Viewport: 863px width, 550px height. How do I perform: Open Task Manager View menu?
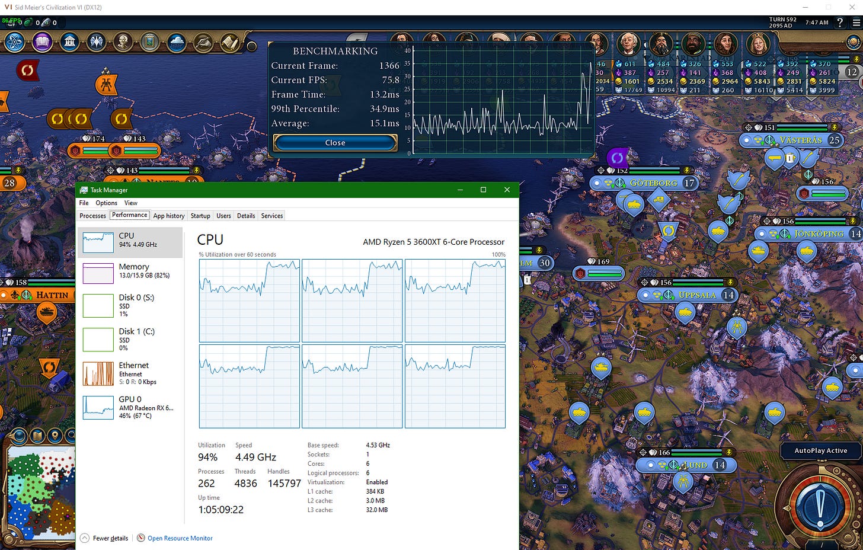point(131,203)
